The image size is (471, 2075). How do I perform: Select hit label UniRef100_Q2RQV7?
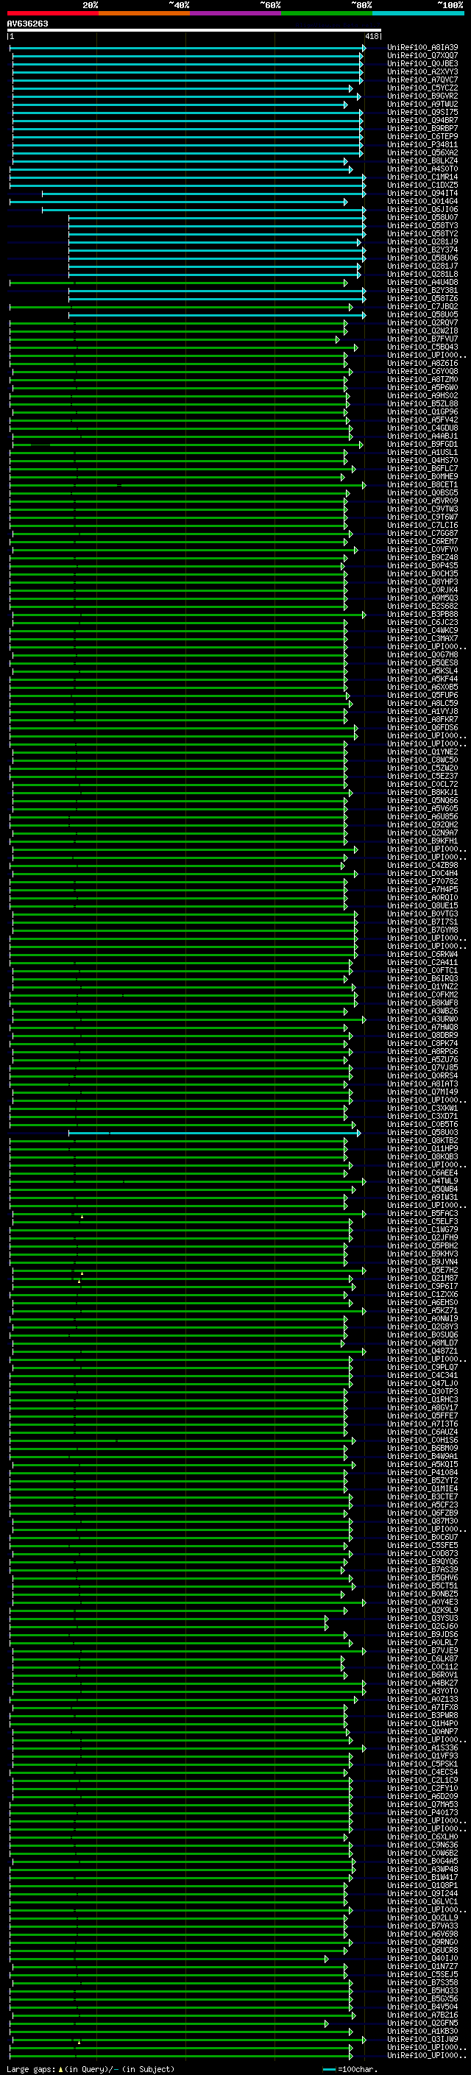coord(422,323)
